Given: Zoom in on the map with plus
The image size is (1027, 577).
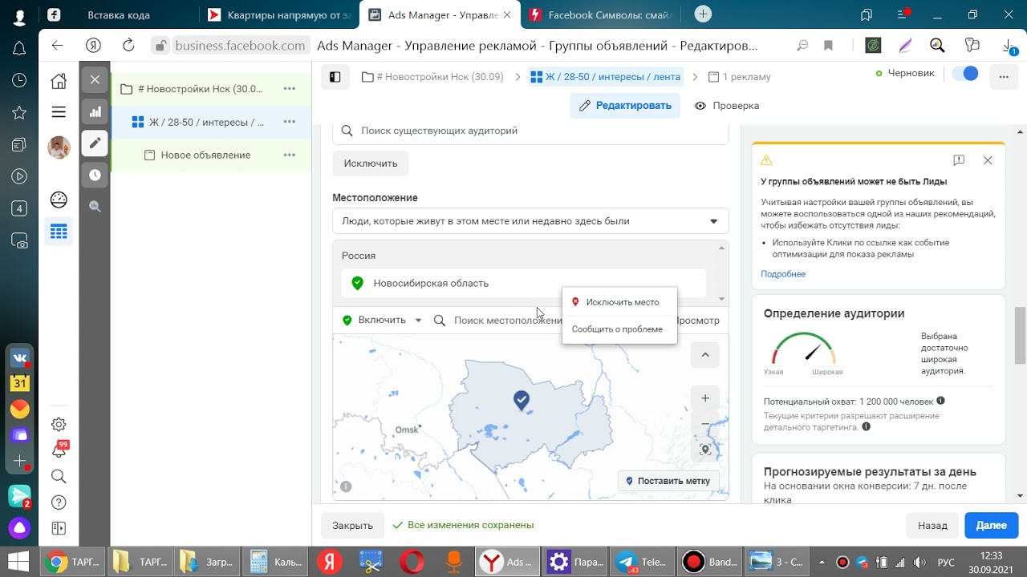Looking at the screenshot, I should point(705,398).
